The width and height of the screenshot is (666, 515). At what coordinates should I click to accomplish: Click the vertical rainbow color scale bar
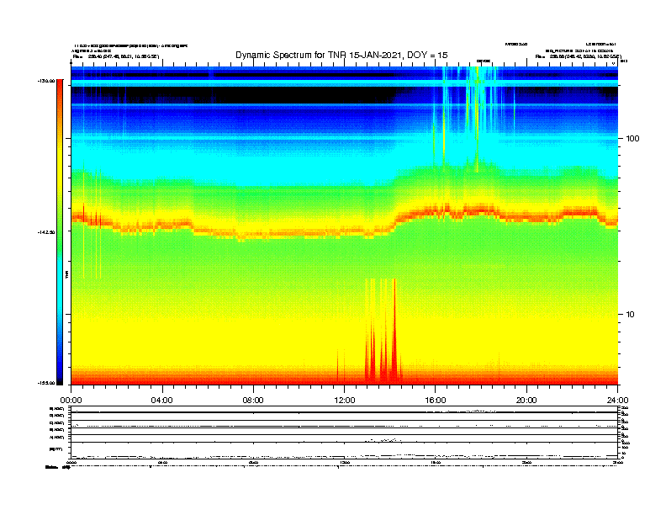coord(60,232)
